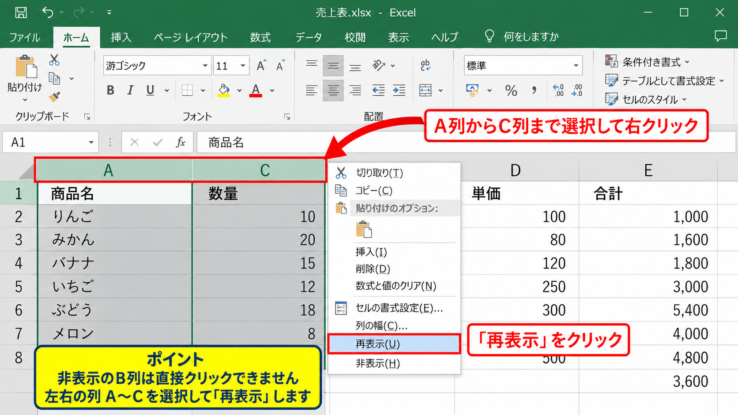The height and width of the screenshot is (415, 738).
Task: Click the Undo arrow icon
Action: pos(48,12)
